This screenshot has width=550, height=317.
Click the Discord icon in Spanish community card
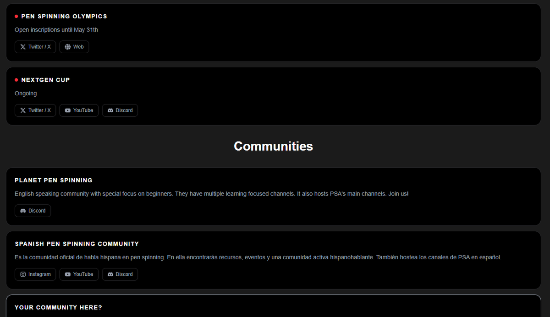(x=110, y=274)
